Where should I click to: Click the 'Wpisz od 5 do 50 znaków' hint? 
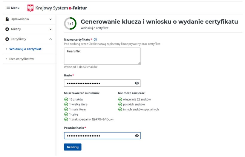pos(81,67)
